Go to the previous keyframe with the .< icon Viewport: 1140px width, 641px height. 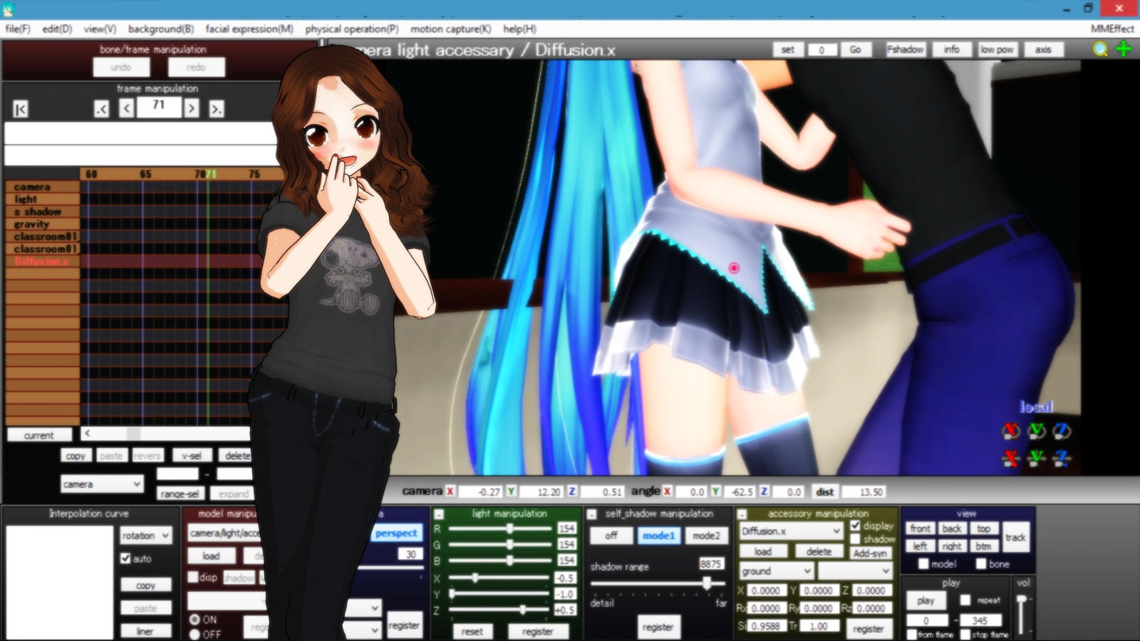point(102,109)
